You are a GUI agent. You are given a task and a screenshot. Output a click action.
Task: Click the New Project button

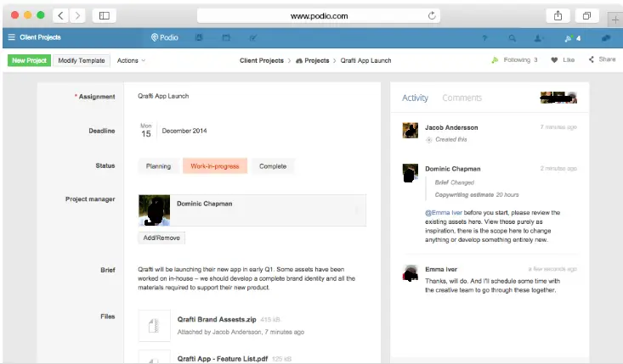[30, 61]
